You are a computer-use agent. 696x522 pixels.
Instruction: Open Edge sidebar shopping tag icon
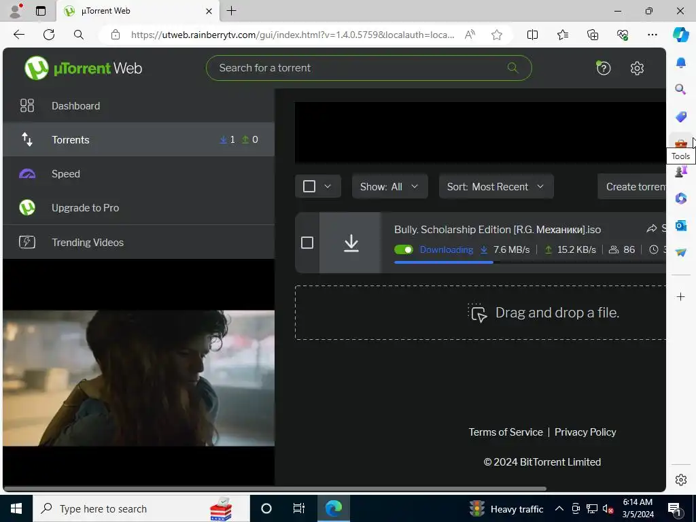pyautogui.click(x=680, y=117)
